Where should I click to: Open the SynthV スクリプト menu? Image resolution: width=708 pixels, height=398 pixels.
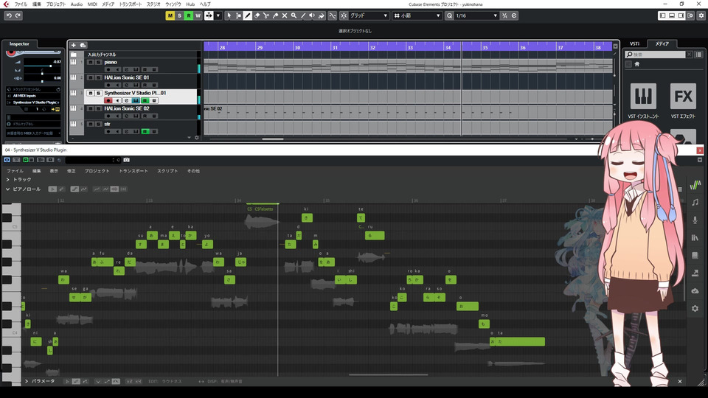click(x=167, y=171)
